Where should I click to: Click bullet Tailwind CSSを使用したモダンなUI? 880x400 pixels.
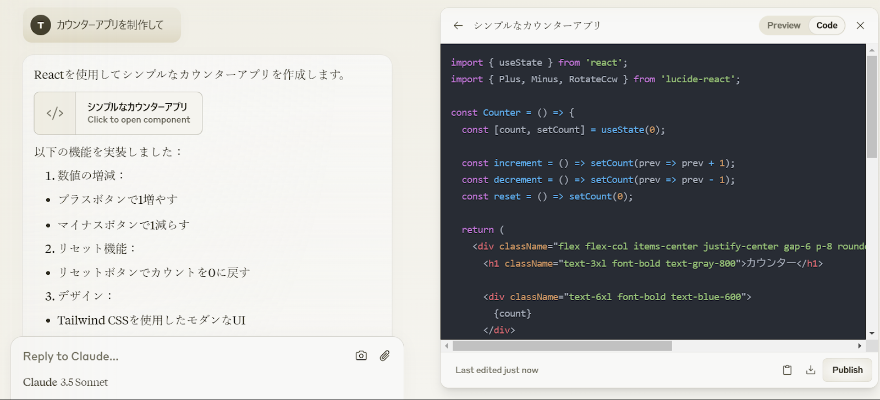(x=152, y=320)
